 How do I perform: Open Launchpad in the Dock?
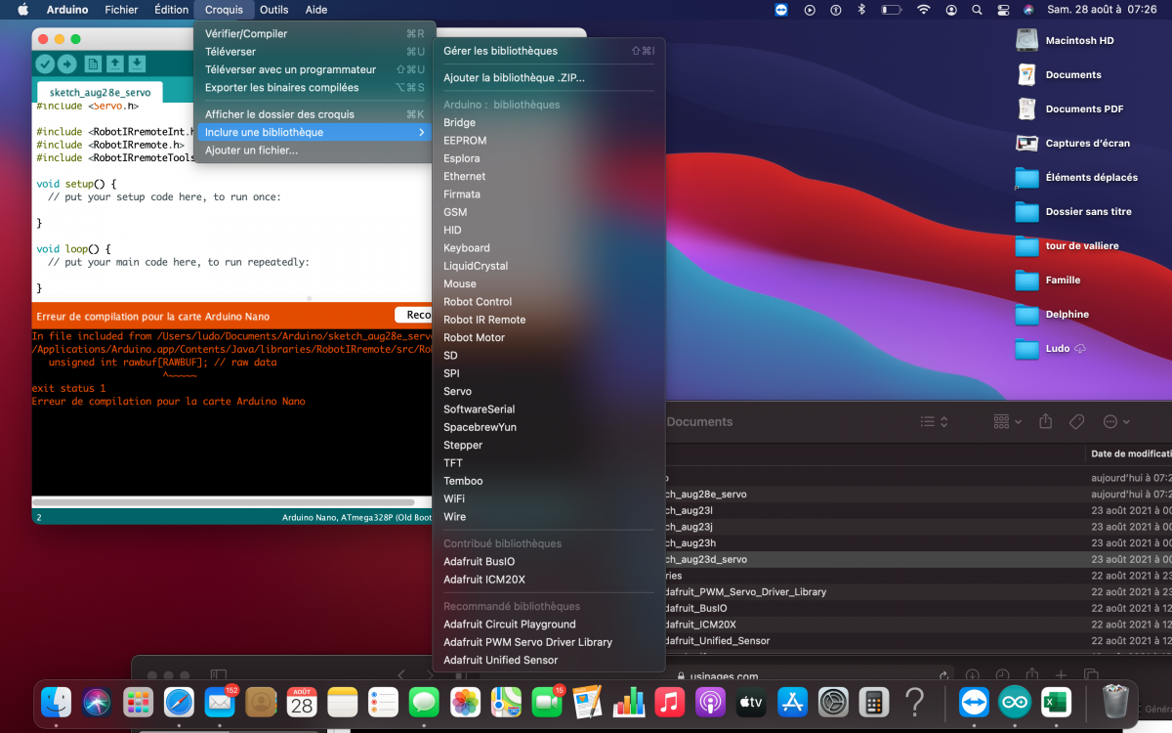(138, 702)
